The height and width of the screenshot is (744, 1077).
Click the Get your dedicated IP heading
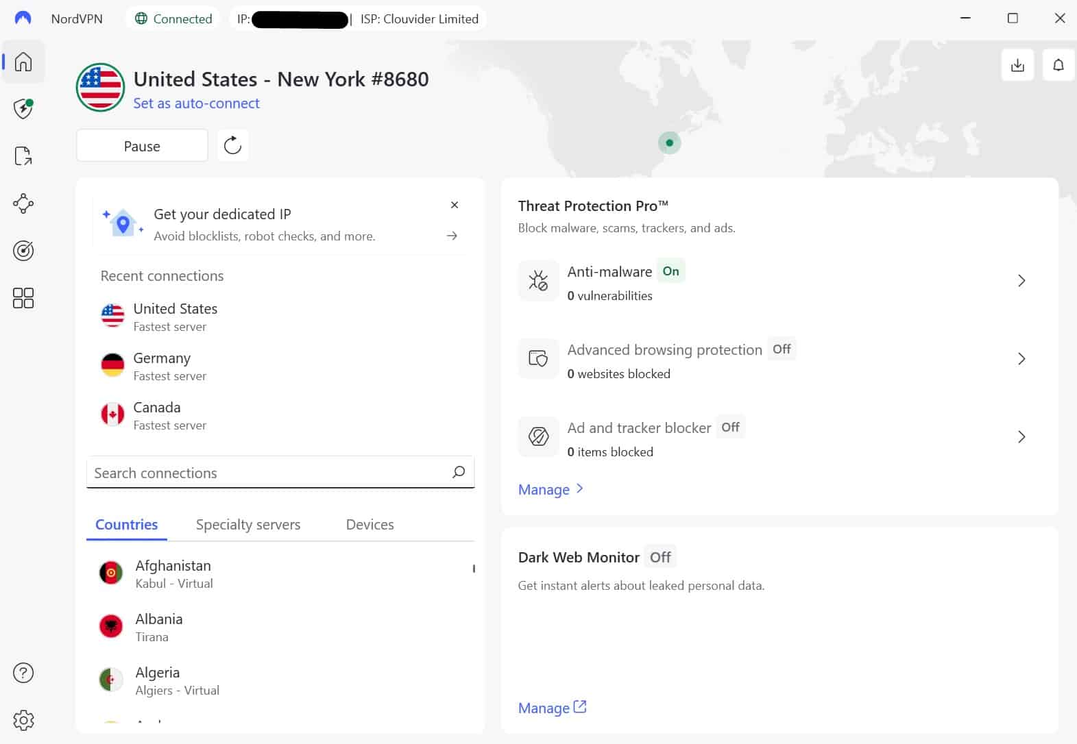(x=223, y=214)
